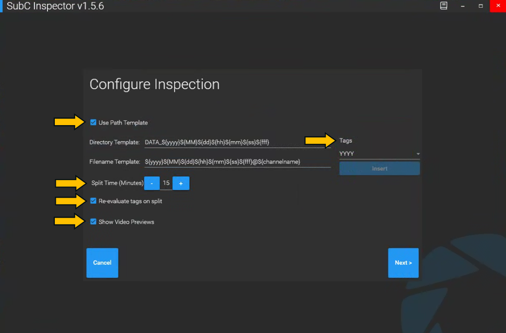Click the Tags dropdown arrow
The height and width of the screenshot is (333, 506).
pos(418,154)
